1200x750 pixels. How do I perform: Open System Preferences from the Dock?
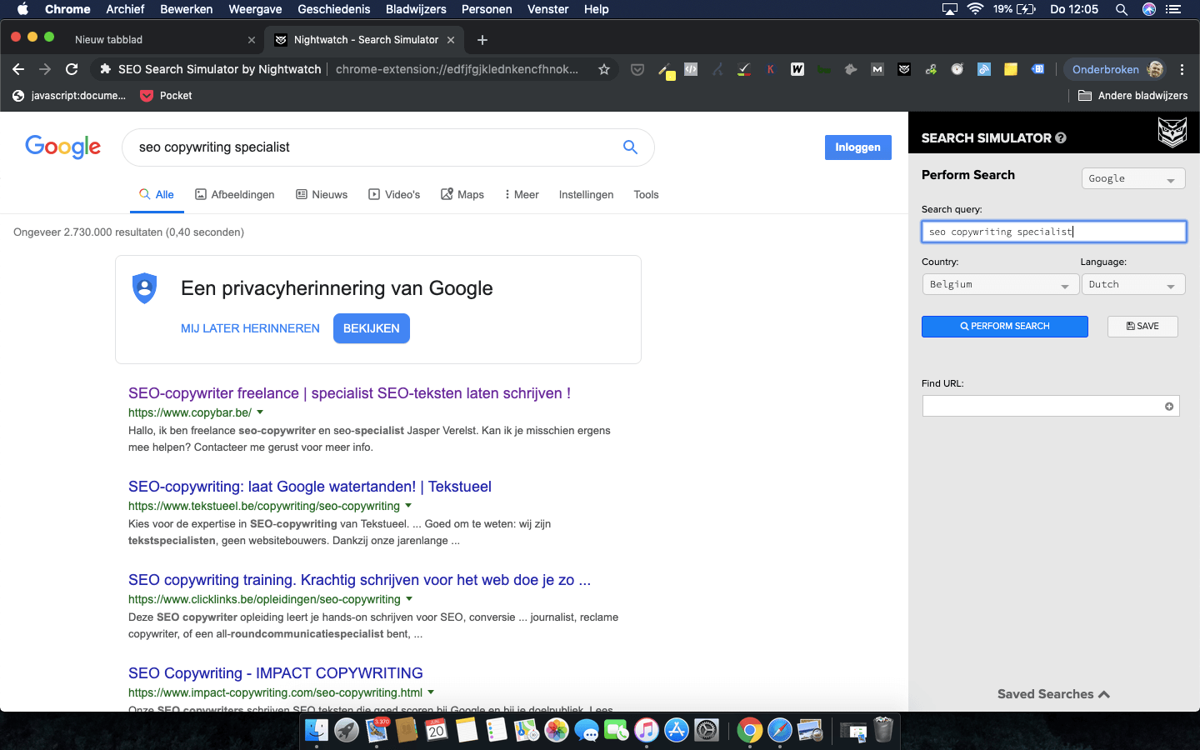[x=707, y=731]
